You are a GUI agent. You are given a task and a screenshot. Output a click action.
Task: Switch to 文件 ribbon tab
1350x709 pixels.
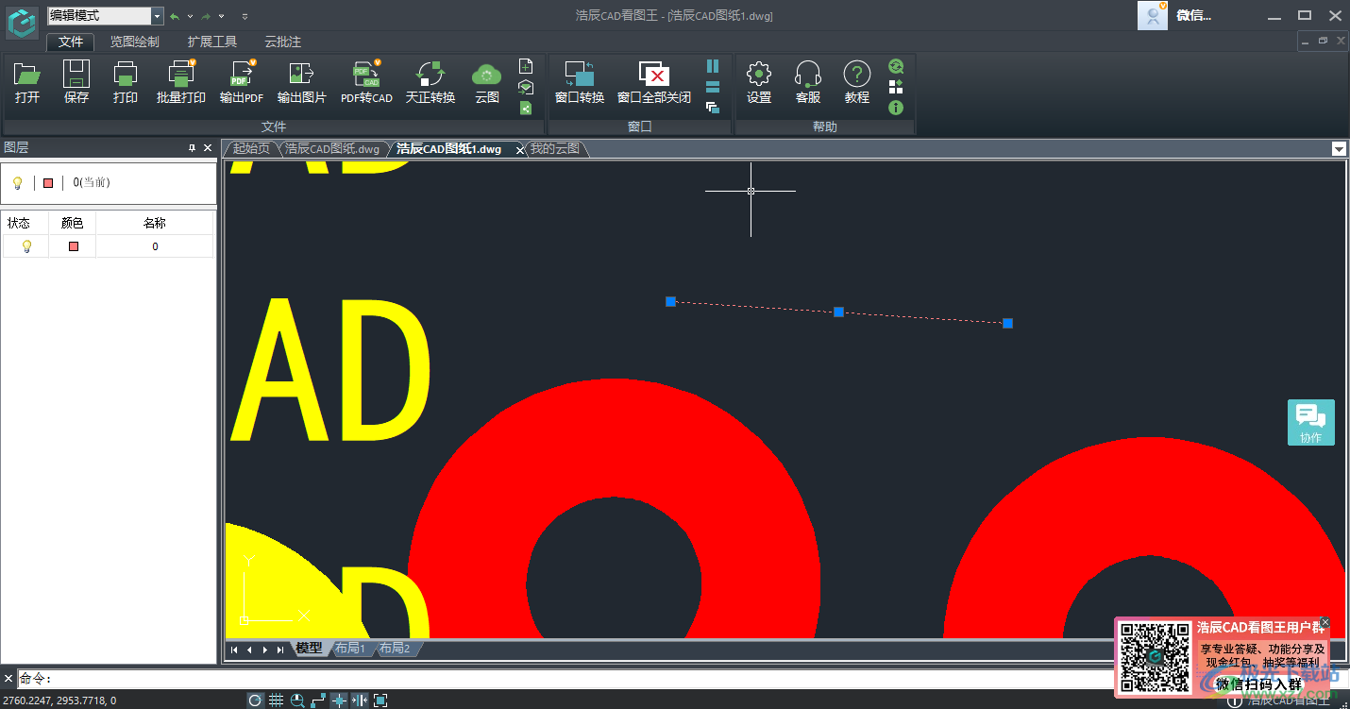tap(71, 42)
